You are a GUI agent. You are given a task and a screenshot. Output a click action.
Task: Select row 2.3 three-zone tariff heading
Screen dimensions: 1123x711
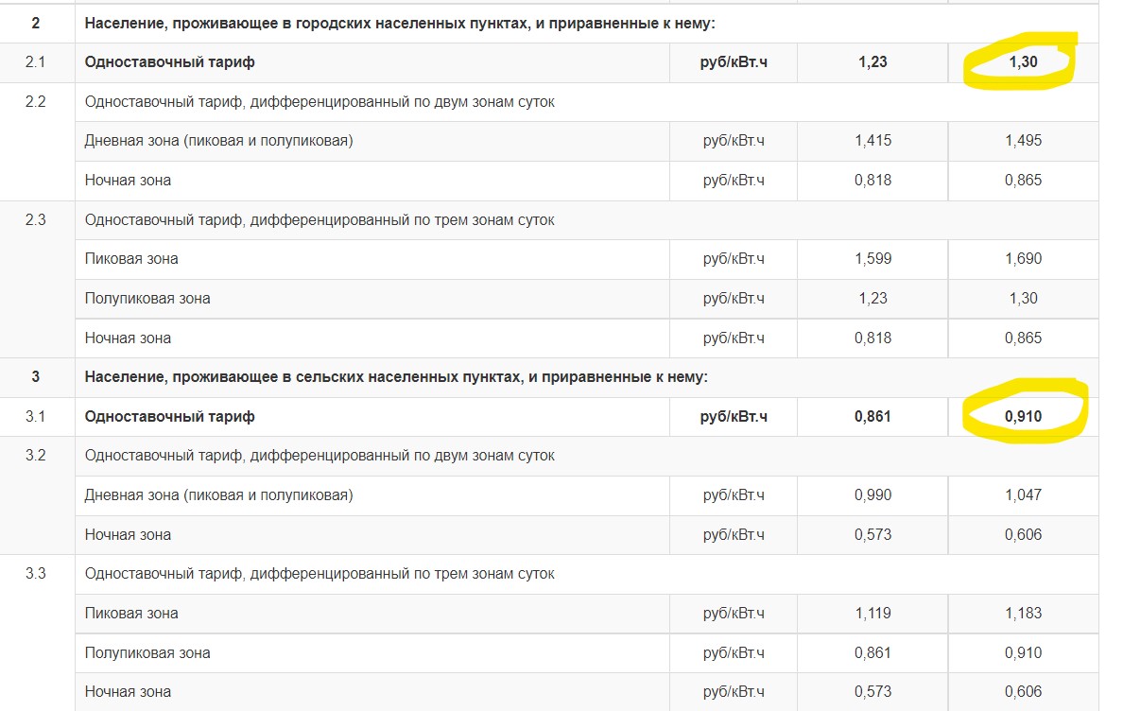[320, 219]
